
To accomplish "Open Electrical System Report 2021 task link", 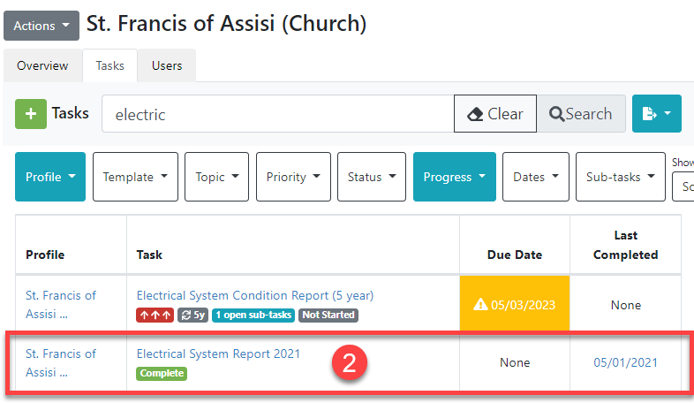I will coord(218,354).
